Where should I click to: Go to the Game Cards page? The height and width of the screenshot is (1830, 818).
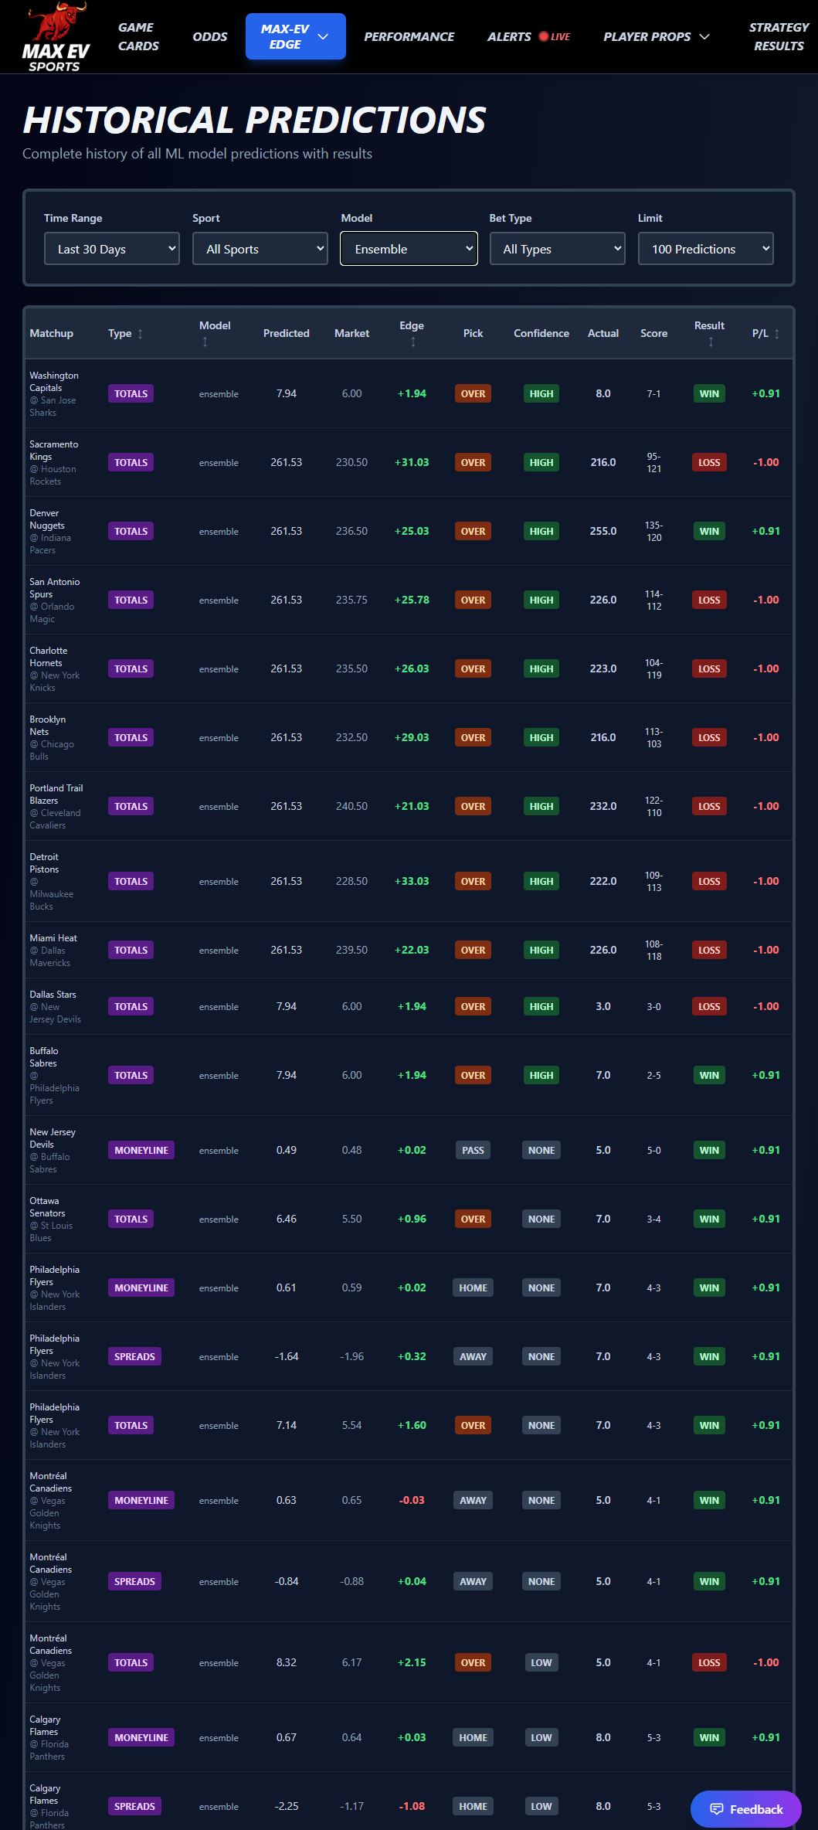[x=138, y=36]
